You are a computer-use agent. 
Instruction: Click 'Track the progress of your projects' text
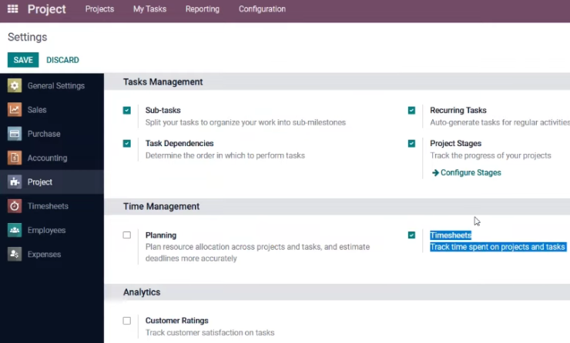491,155
